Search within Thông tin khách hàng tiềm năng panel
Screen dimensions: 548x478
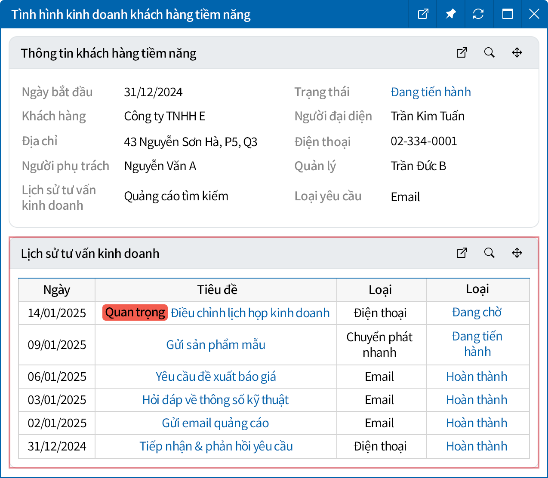(489, 52)
